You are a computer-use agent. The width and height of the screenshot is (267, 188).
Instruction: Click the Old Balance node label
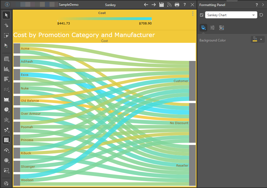[x=30, y=101]
